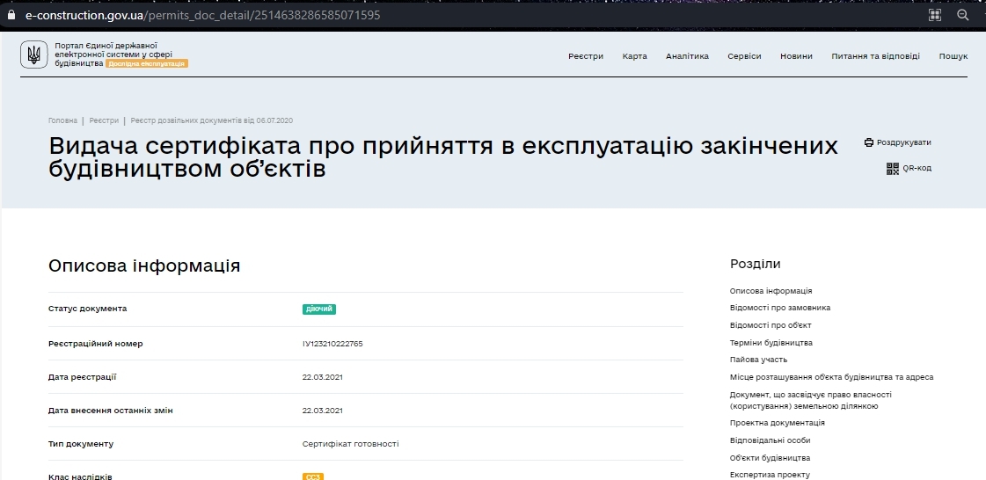The image size is (986, 480).
Task: Click the browser zoom magnifier icon
Action: point(963,15)
